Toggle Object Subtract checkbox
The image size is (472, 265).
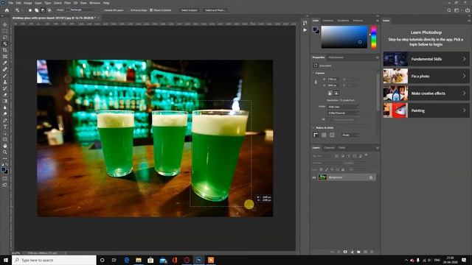tap(151, 10)
